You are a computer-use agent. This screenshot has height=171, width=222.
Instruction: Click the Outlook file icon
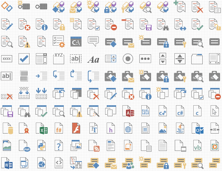[x=198, y=128]
